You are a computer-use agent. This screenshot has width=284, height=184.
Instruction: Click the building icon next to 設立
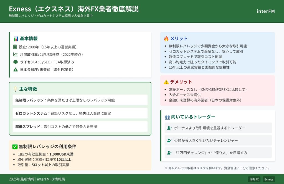tap(15, 47)
